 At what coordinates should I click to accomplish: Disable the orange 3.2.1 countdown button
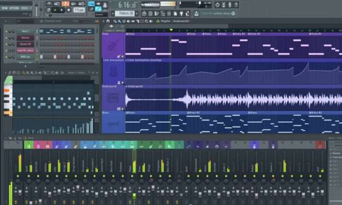click(x=65, y=4)
